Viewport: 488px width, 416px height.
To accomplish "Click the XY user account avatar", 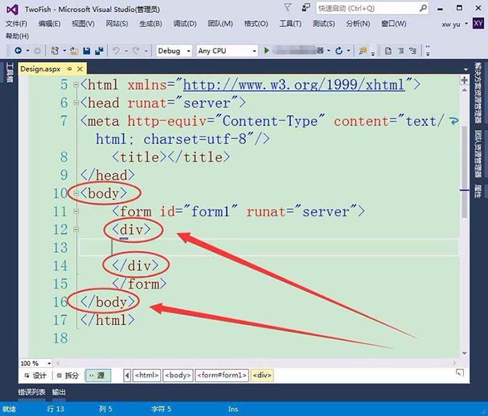I will (478, 23).
